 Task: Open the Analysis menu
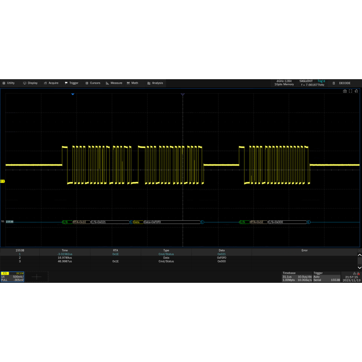(x=155, y=83)
